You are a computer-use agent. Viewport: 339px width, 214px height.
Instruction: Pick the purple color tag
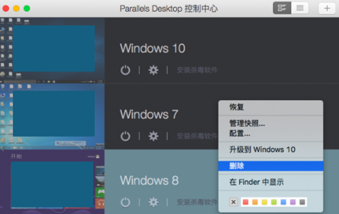click(x=293, y=202)
